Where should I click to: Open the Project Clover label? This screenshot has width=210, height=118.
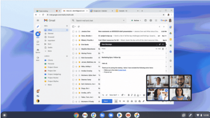(53, 67)
